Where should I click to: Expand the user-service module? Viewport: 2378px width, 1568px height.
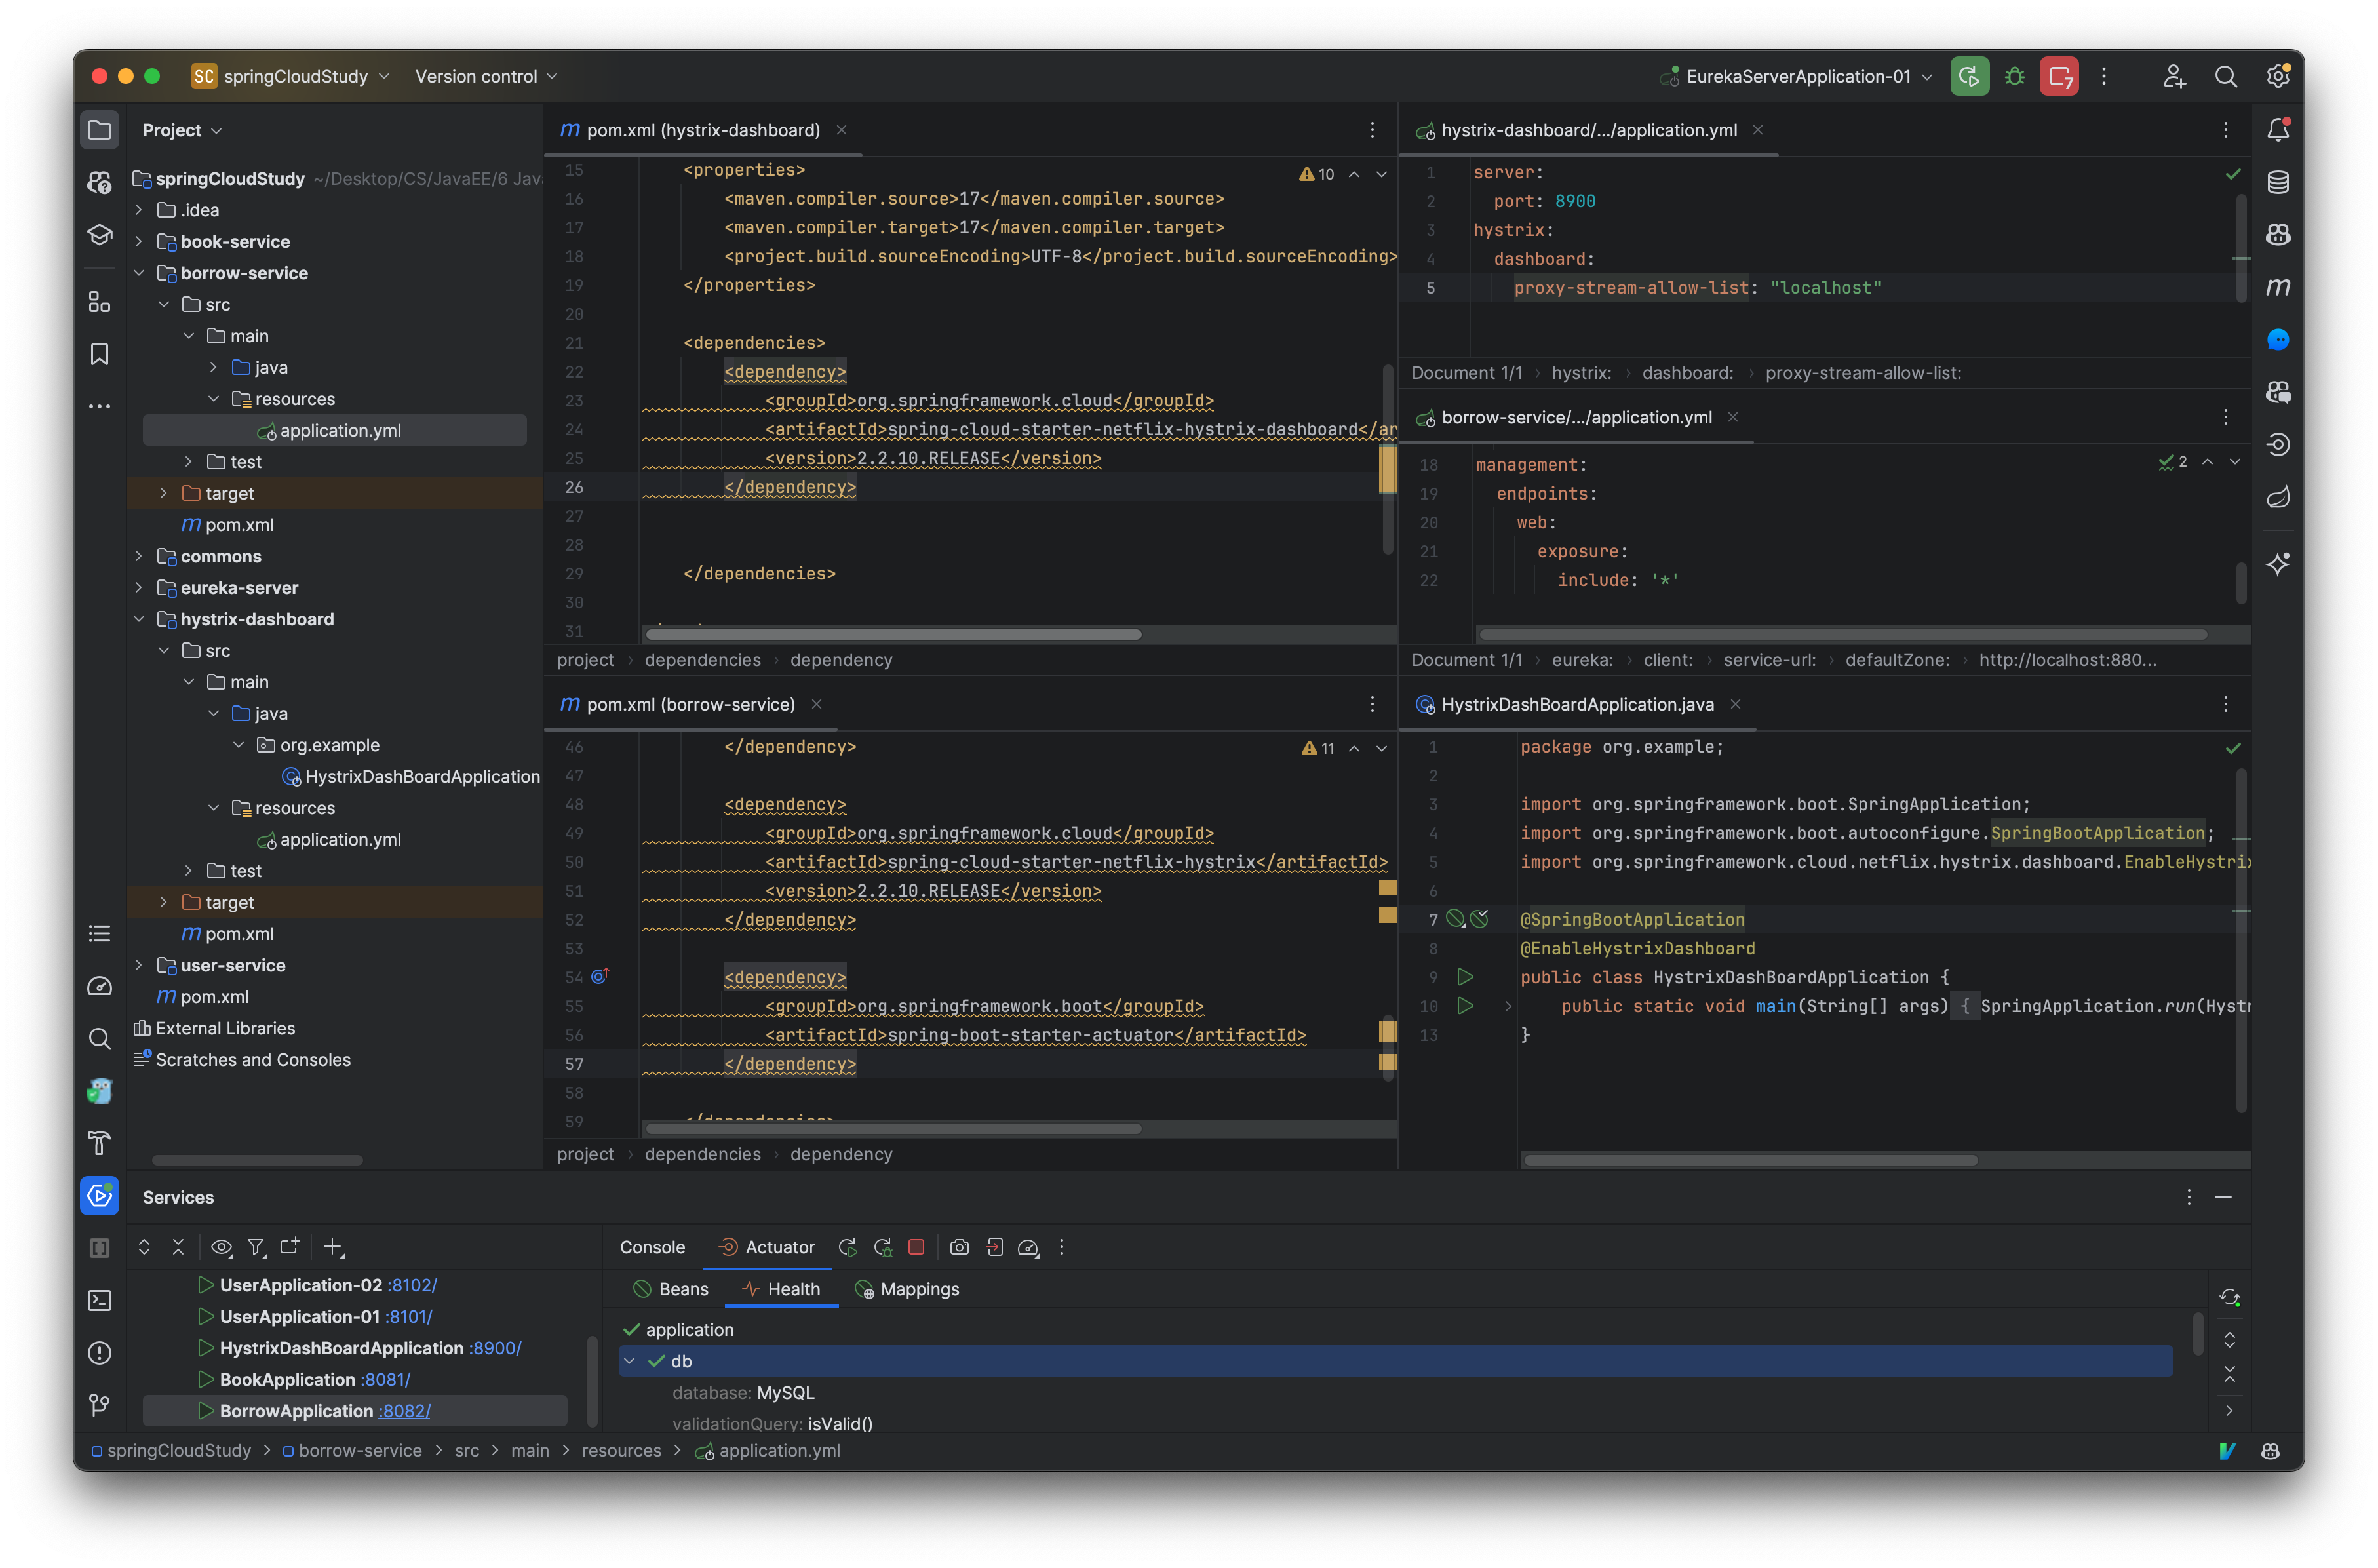[x=140, y=965]
